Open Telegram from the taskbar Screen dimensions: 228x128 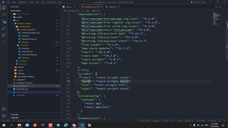click(58, 125)
